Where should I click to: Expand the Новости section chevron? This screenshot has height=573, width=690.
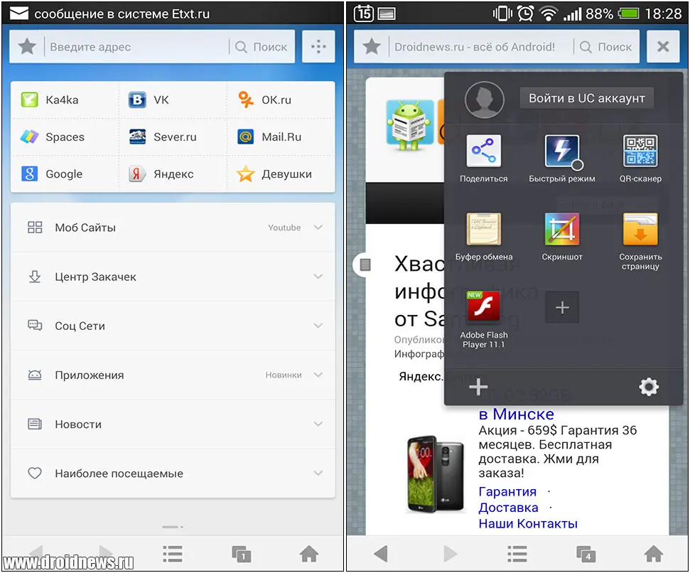[x=318, y=424]
